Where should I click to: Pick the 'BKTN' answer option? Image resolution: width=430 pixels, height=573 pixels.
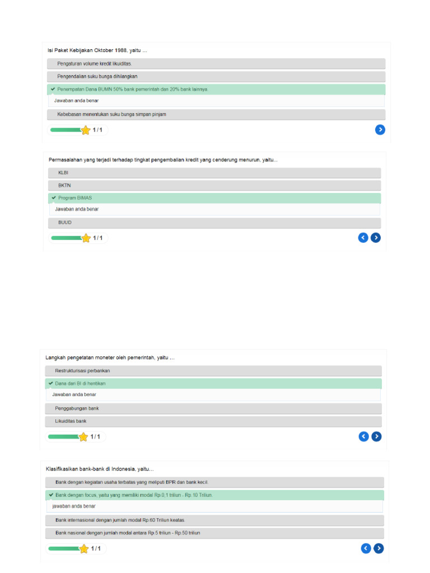(214, 185)
